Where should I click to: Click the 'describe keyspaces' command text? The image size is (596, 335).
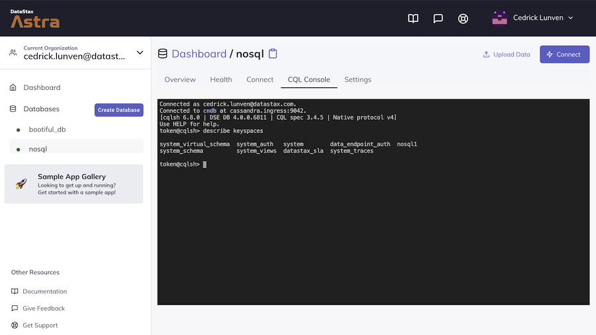click(x=233, y=130)
